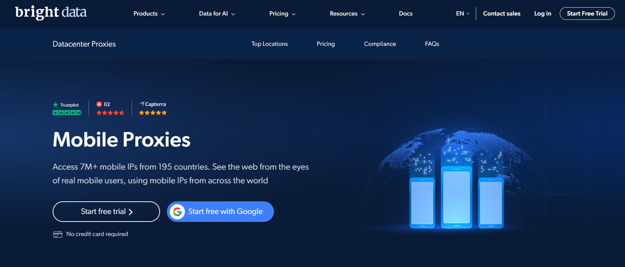Viewport: 625px width, 267px height.
Task: Open the G2 rating badge
Action: (110, 108)
